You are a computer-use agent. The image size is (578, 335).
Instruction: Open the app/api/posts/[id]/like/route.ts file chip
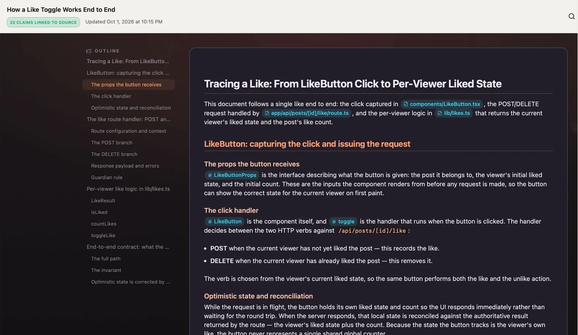point(306,113)
